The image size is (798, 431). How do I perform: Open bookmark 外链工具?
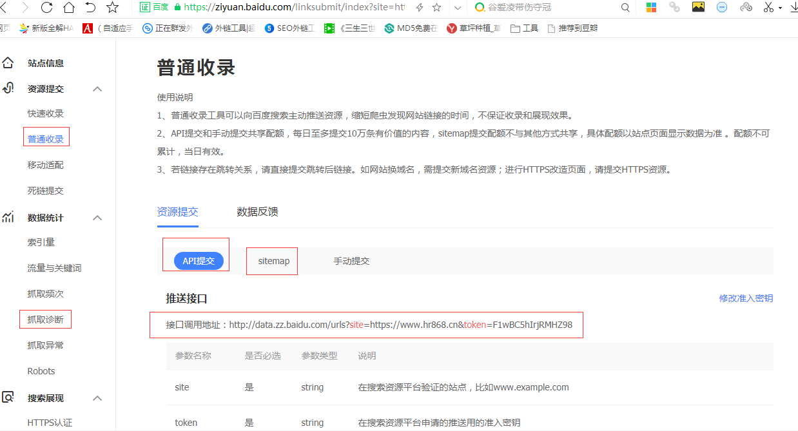tap(229, 28)
